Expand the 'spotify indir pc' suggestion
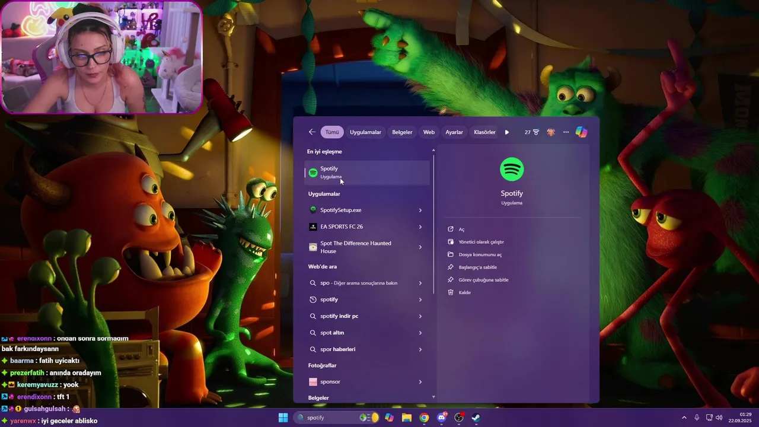This screenshot has width=759, height=427. tap(420, 316)
